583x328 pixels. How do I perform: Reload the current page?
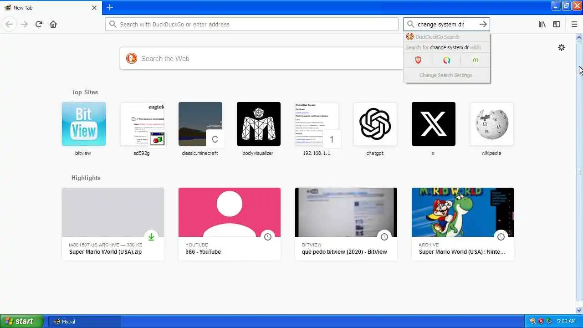[x=39, y=24]
